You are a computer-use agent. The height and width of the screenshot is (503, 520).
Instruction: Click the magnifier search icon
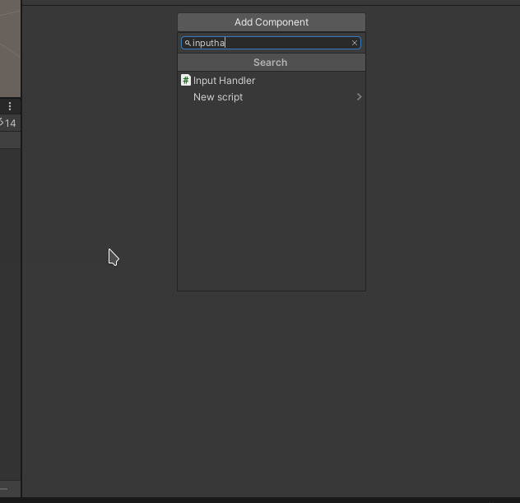188,43
